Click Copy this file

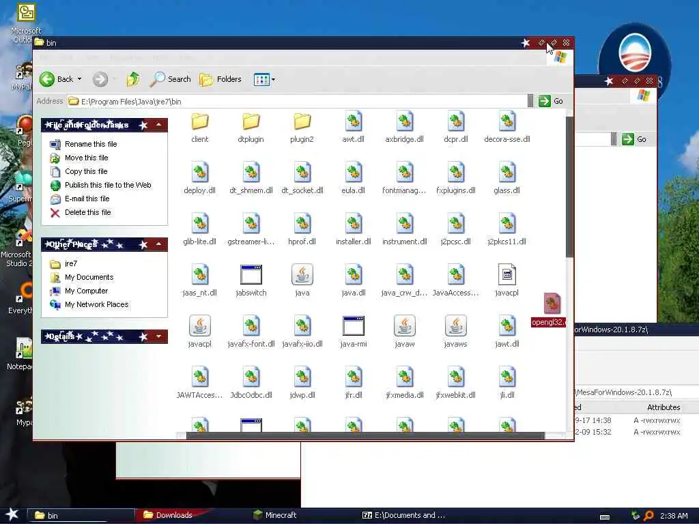(x=79, y=171)
